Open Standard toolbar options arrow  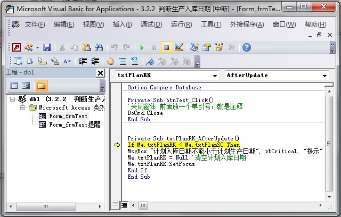[x=332, y=48]
